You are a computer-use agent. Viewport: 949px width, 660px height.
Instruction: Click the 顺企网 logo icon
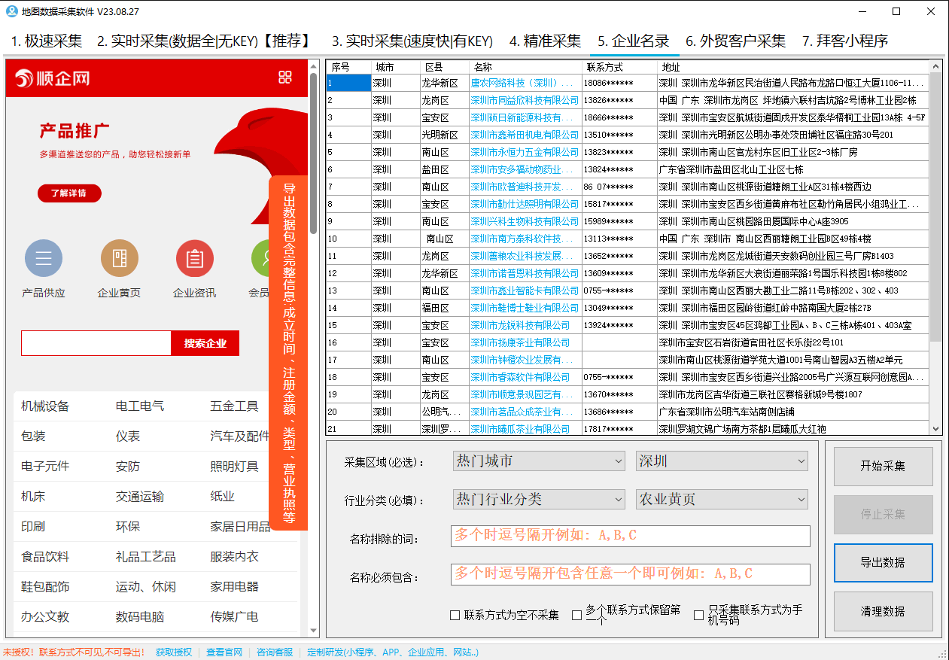[x=25, y=78]
